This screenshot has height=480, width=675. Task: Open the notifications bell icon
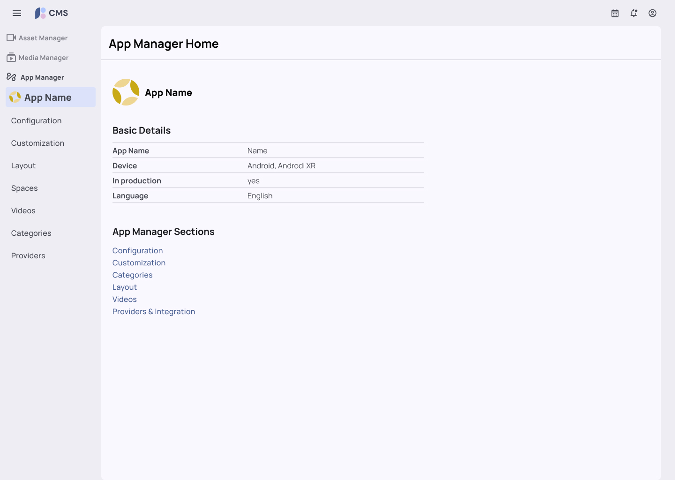634,13
